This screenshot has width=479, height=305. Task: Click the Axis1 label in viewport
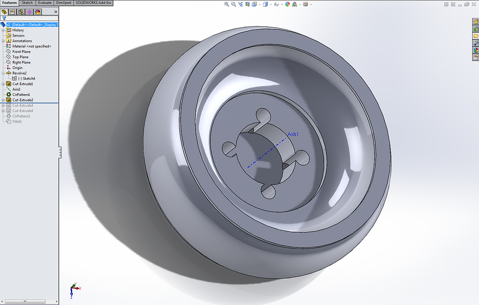(x=293, y=134)
